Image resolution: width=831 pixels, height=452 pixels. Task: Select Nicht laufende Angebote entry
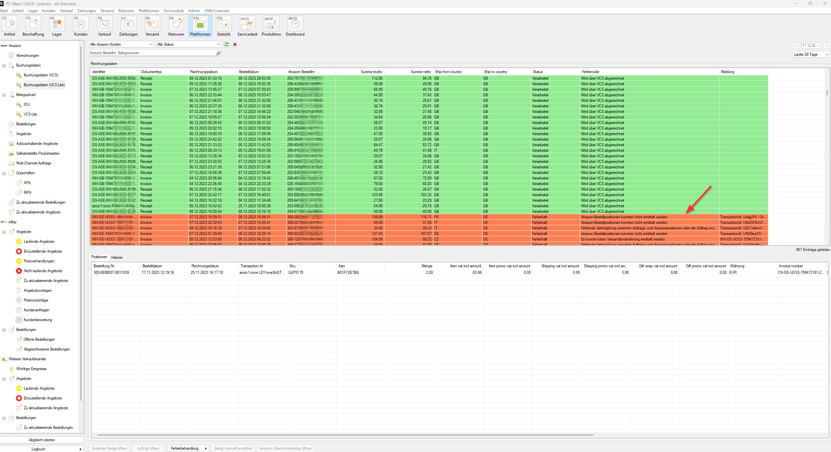tap(43, 271)
